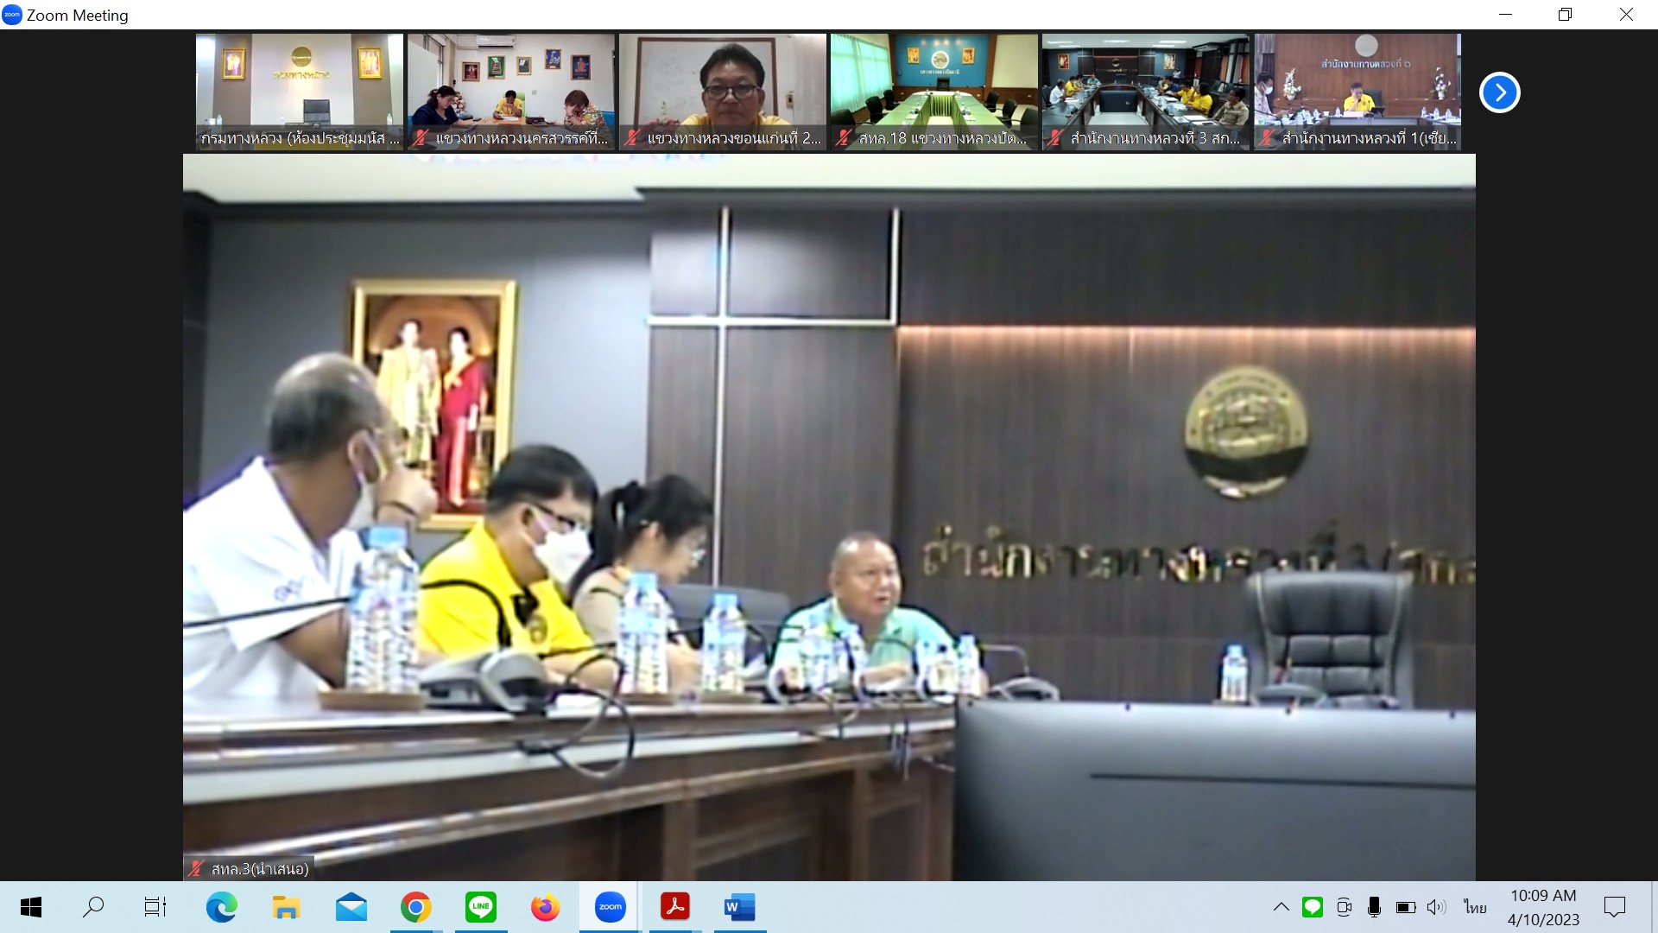Image resolution: width=1658 pixels, height=933 pixels.
Task: Open Google Chrome from taskbar
Action: [415, 907]
